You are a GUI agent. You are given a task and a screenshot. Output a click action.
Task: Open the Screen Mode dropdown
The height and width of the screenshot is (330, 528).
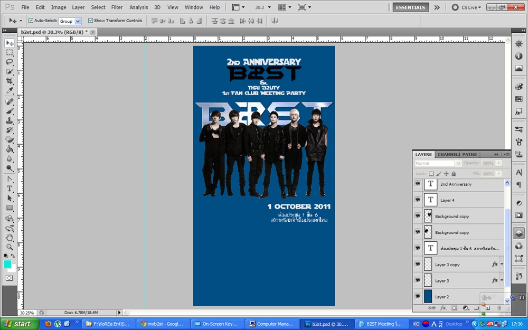click(x=305, y=7)
